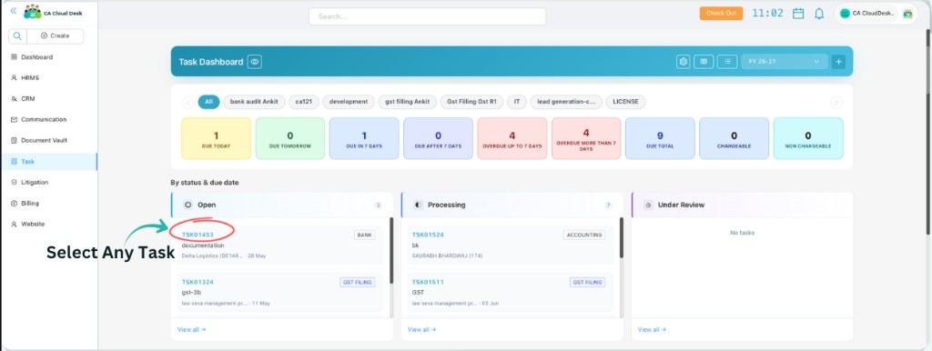Switch to board column view icon
Image resolution: width=932 pixels, height=351 pixels.
coord(704,61)
